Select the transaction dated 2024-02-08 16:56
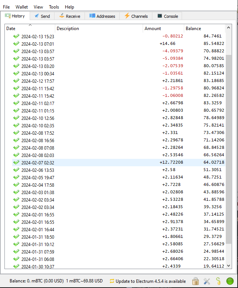Screen dimensions: 238x288 coord(119,140)
